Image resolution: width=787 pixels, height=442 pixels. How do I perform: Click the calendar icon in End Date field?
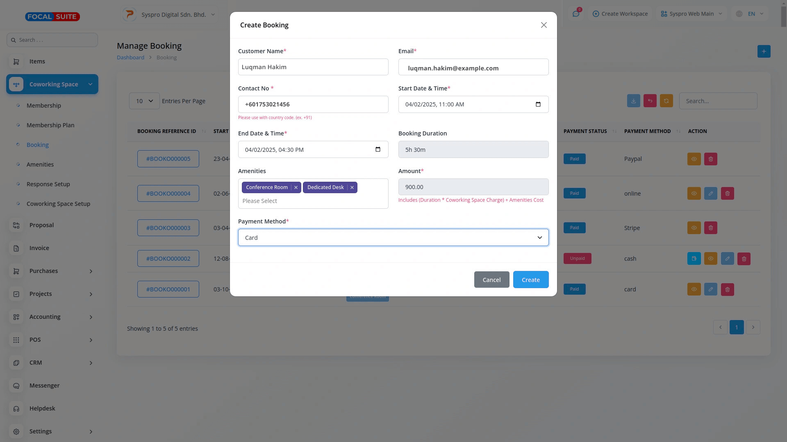[378, 149]
